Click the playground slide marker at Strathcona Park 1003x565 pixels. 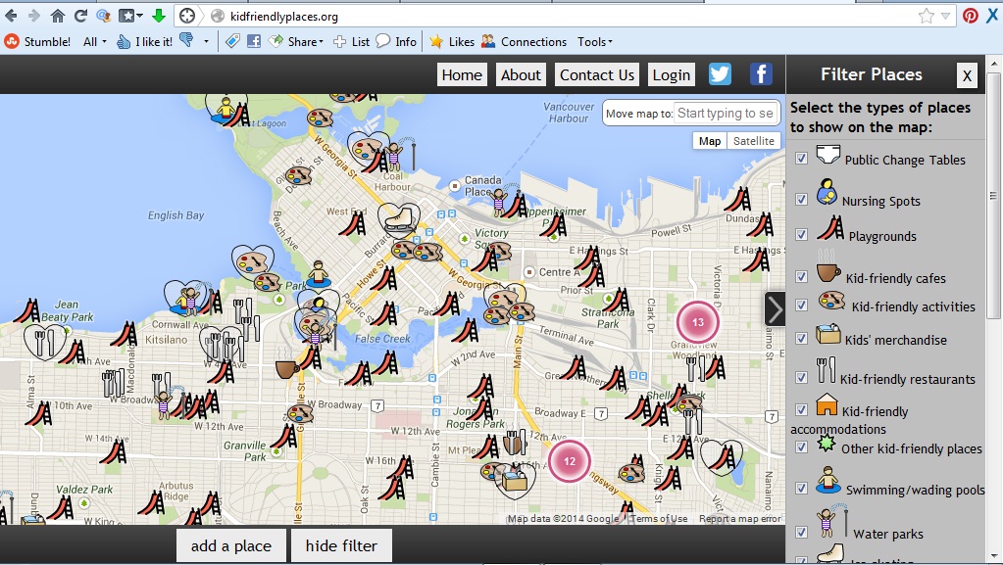pyautogui.click(x=616, y=301)
